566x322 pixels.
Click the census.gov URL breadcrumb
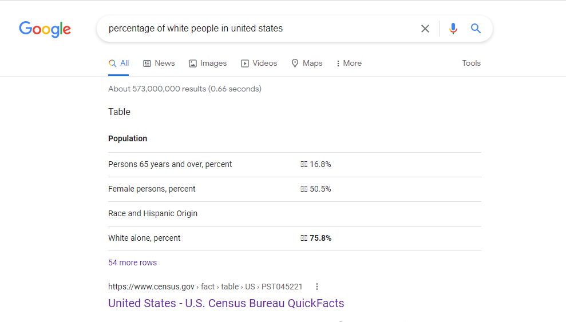205,287
